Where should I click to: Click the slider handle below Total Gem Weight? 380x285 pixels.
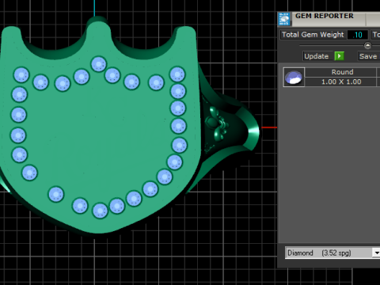(367, 46)
